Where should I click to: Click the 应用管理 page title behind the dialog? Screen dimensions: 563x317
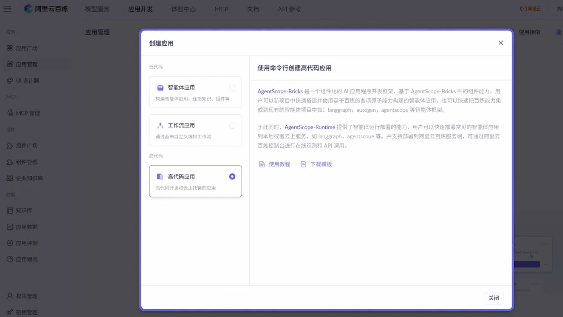(x=97, y=32)
